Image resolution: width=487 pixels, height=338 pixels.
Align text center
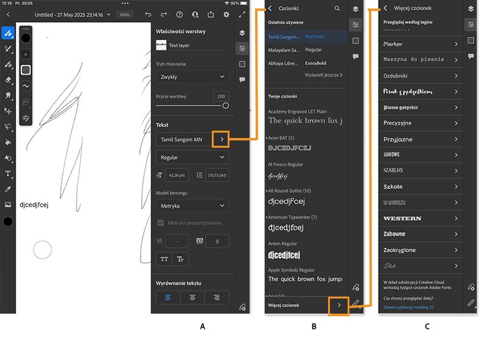[x=192, y=298]
